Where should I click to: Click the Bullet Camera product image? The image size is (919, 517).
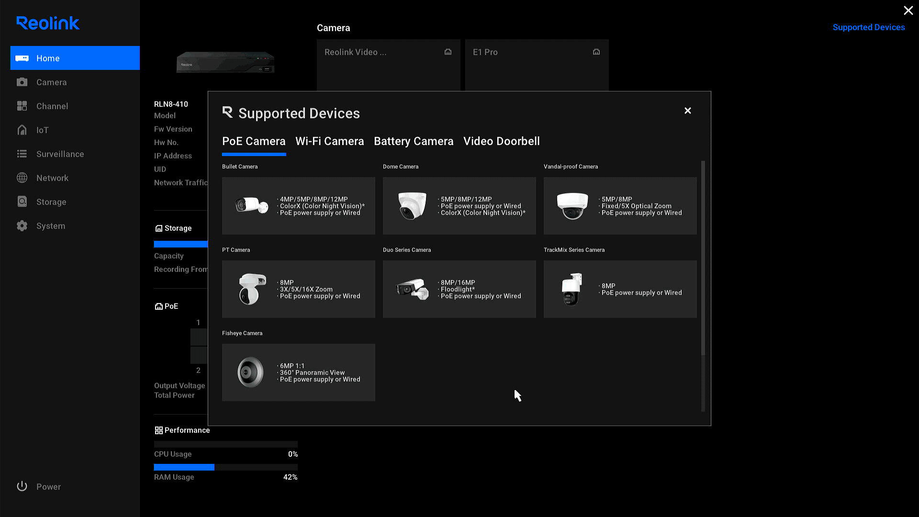tap(252, 205)
